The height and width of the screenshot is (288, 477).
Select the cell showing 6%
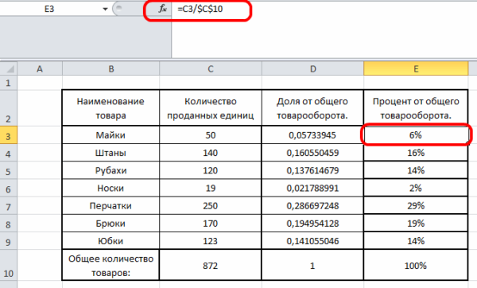416,135
